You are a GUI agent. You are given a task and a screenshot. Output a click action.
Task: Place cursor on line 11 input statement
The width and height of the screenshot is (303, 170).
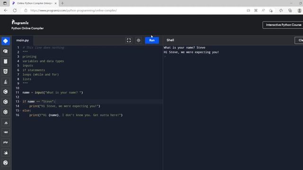pos(53,93)
